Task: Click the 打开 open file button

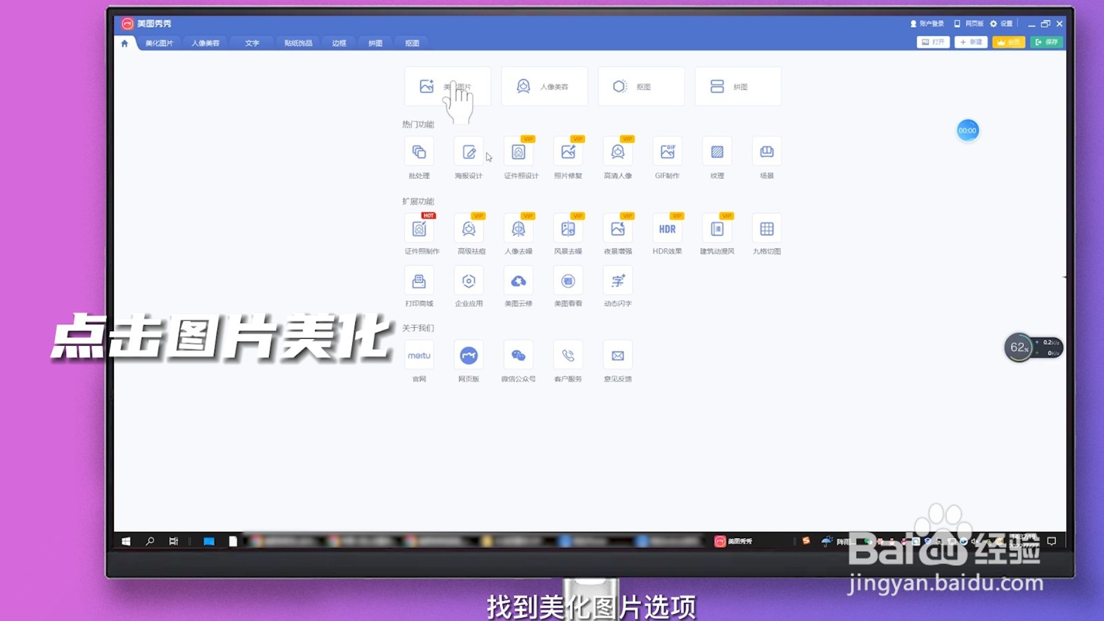Action: click(931, 42)
